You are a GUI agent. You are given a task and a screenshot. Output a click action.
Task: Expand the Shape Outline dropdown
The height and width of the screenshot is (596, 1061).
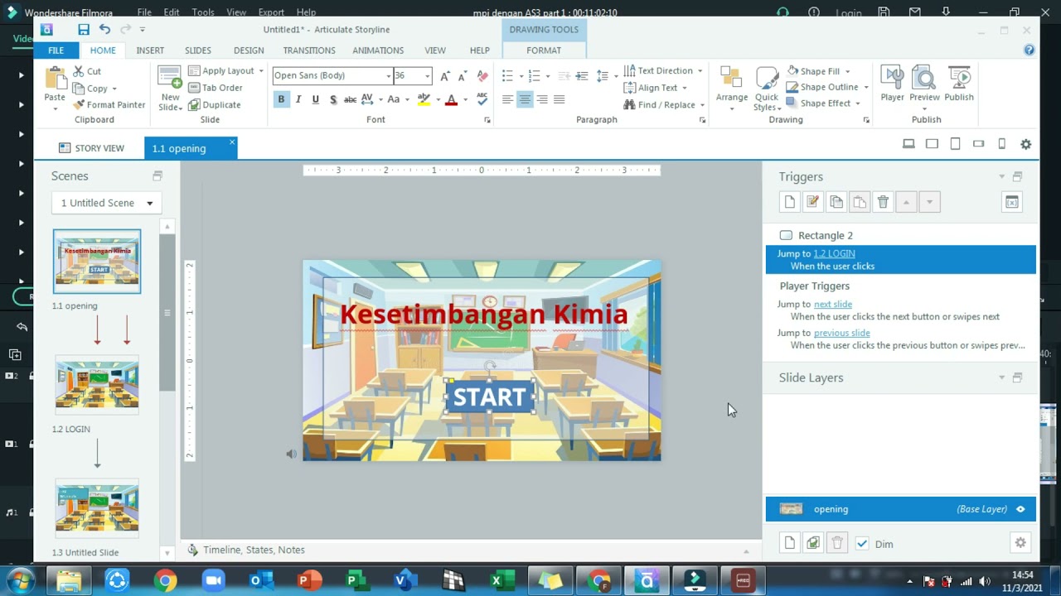(x=866, y=88)
